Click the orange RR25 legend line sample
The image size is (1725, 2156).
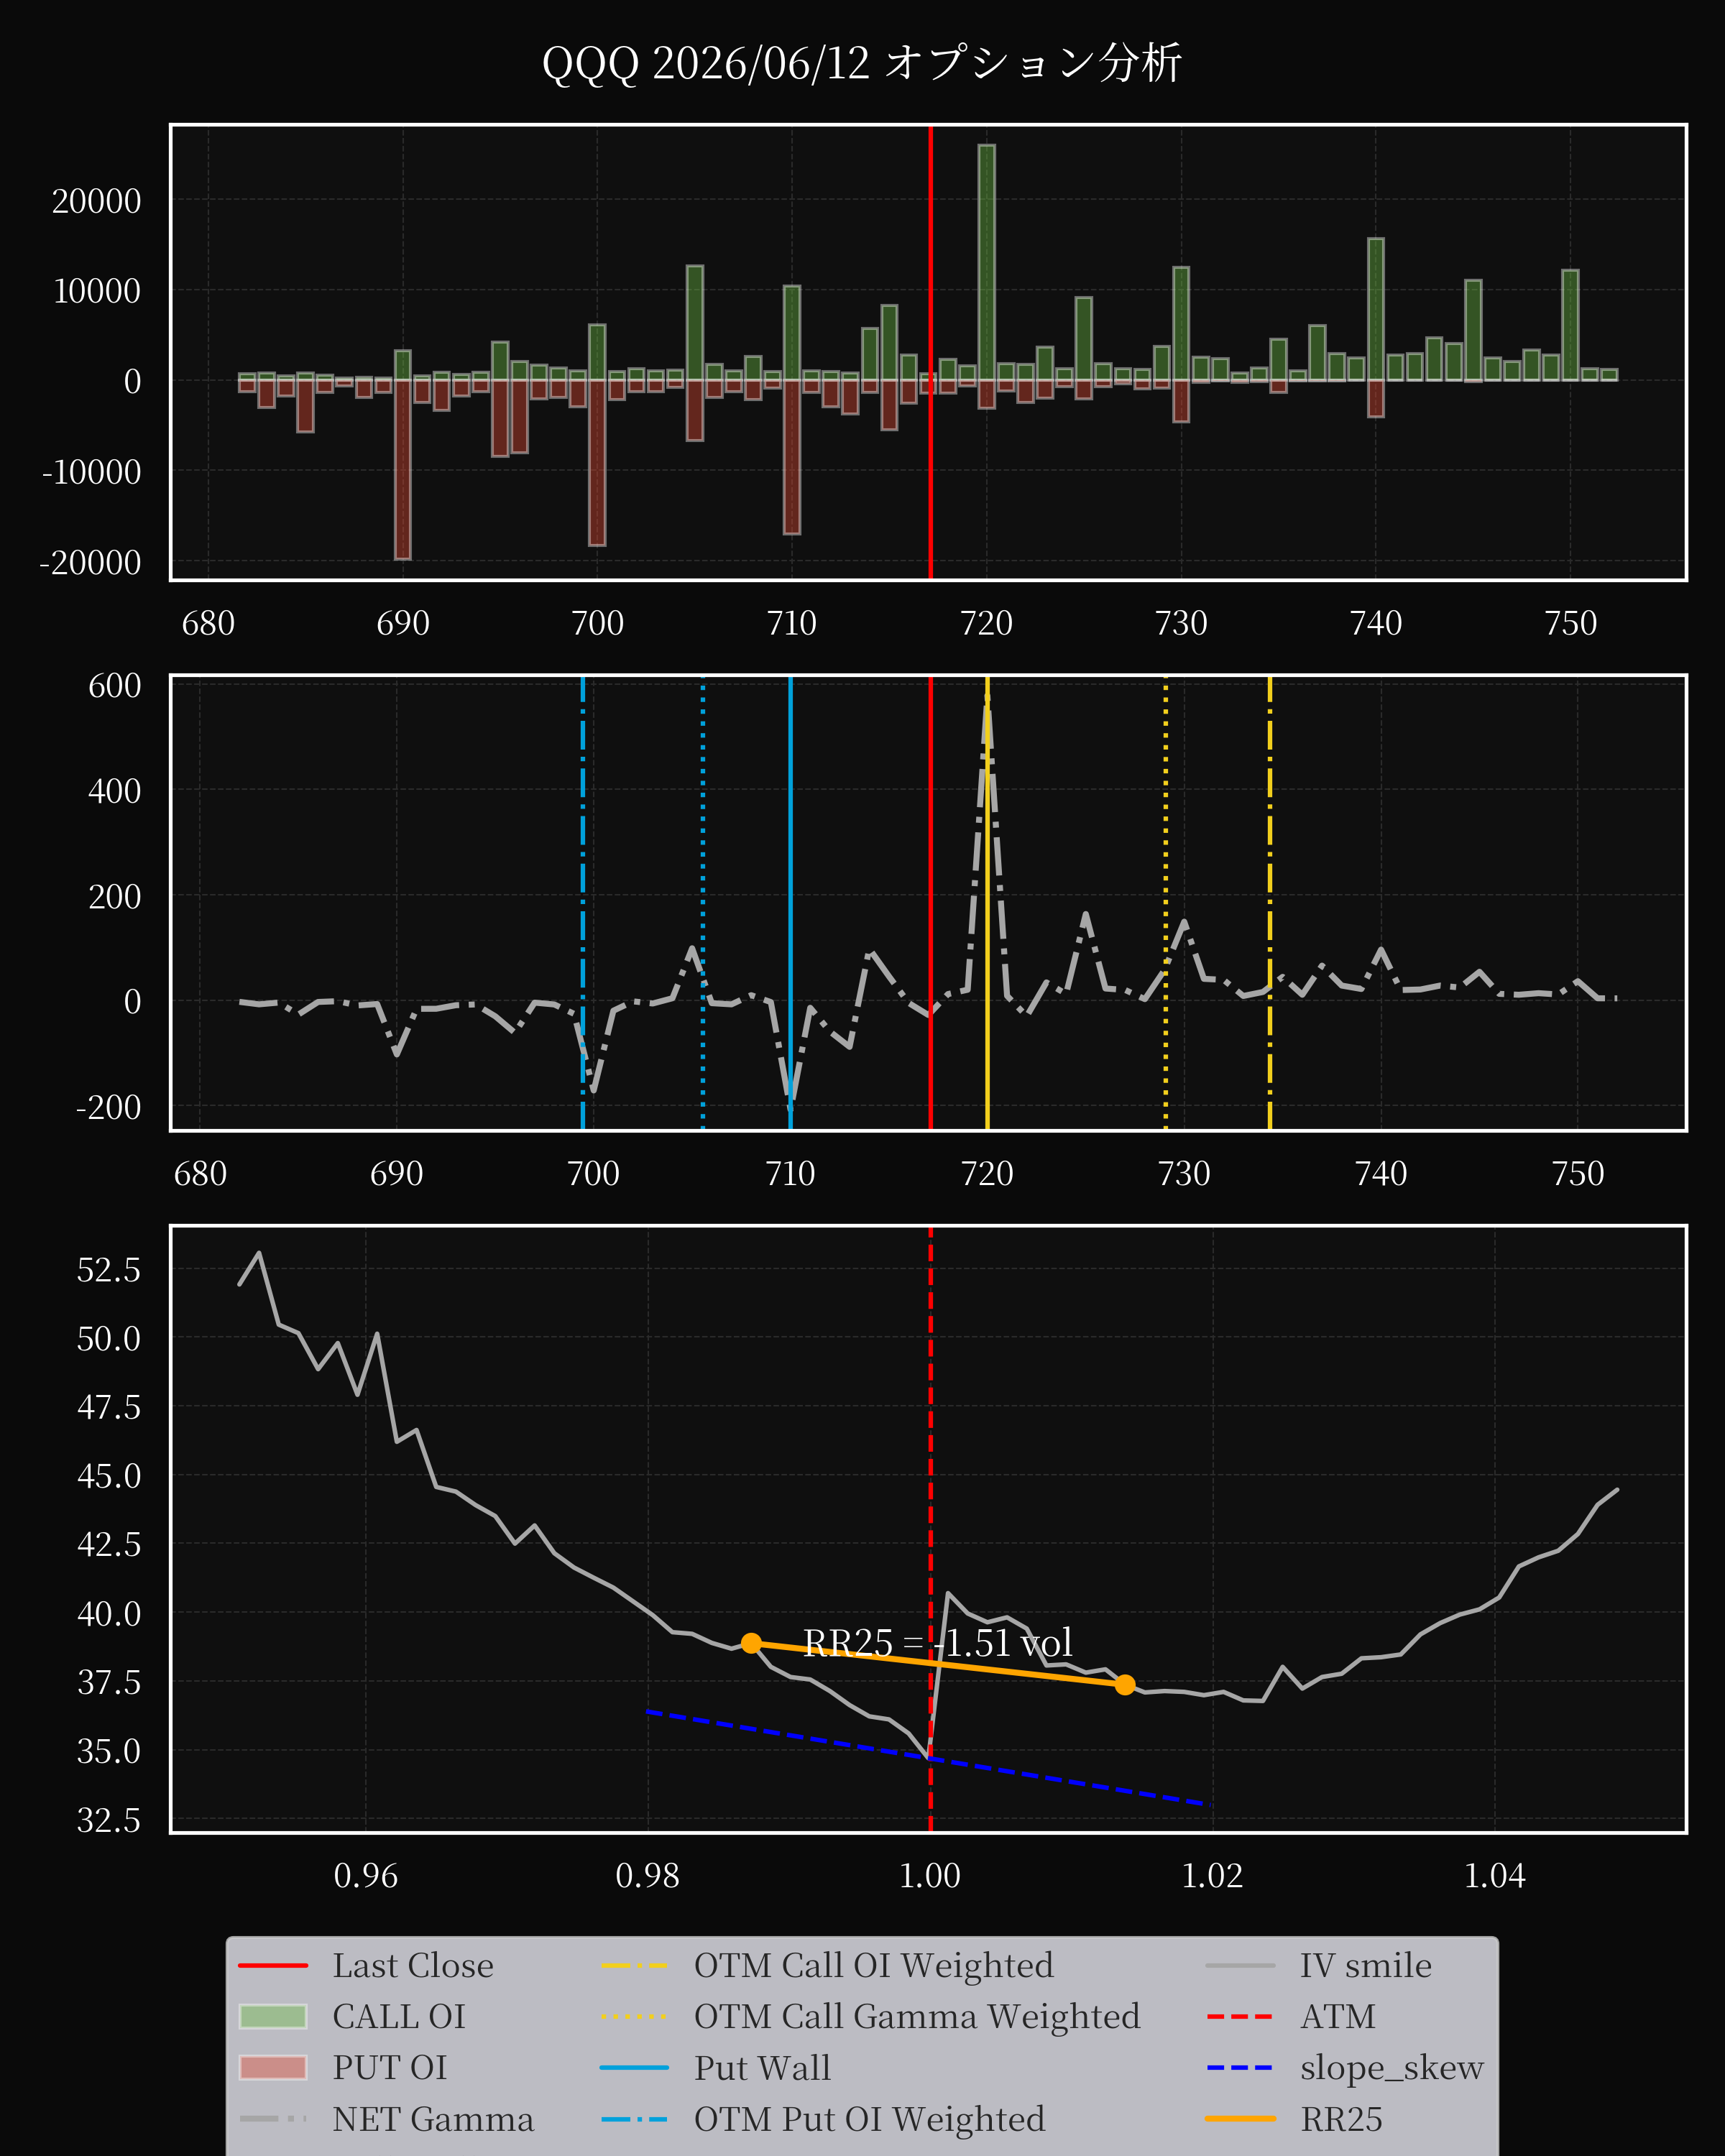(1240, 2119)
